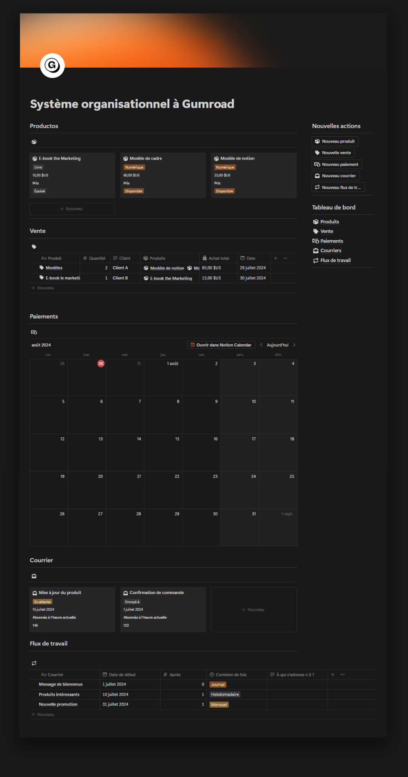Click the Nouveau paiement button
The height and width of the screenshot is (777, 408).
337,164
